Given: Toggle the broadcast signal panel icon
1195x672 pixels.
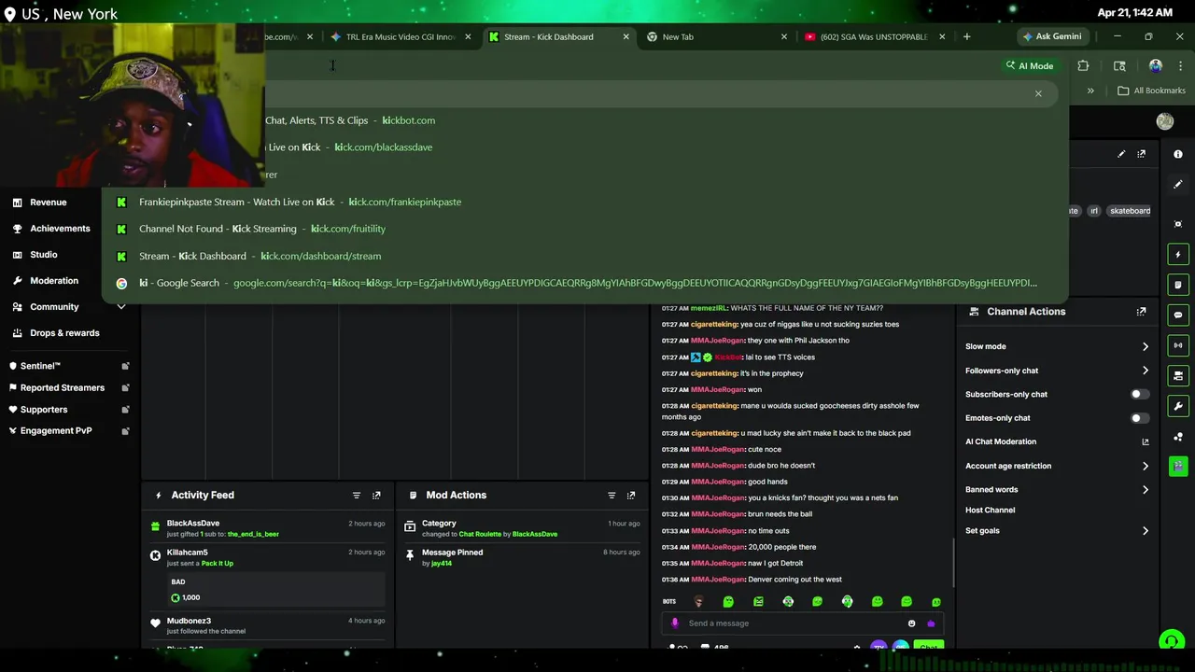Looking at the screenshot, I should [1178, 345].
